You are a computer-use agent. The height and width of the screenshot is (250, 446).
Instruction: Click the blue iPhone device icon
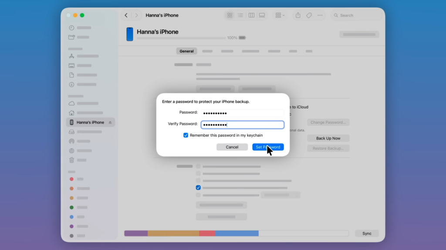[x=130, y=34]
